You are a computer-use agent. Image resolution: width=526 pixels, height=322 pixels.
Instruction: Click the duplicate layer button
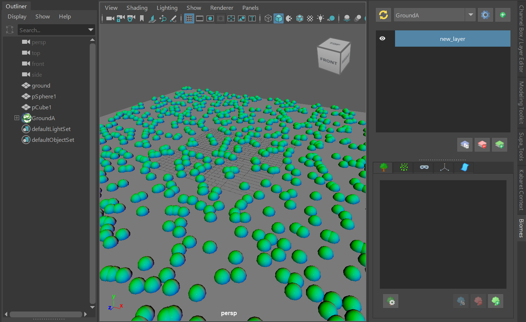465,145
